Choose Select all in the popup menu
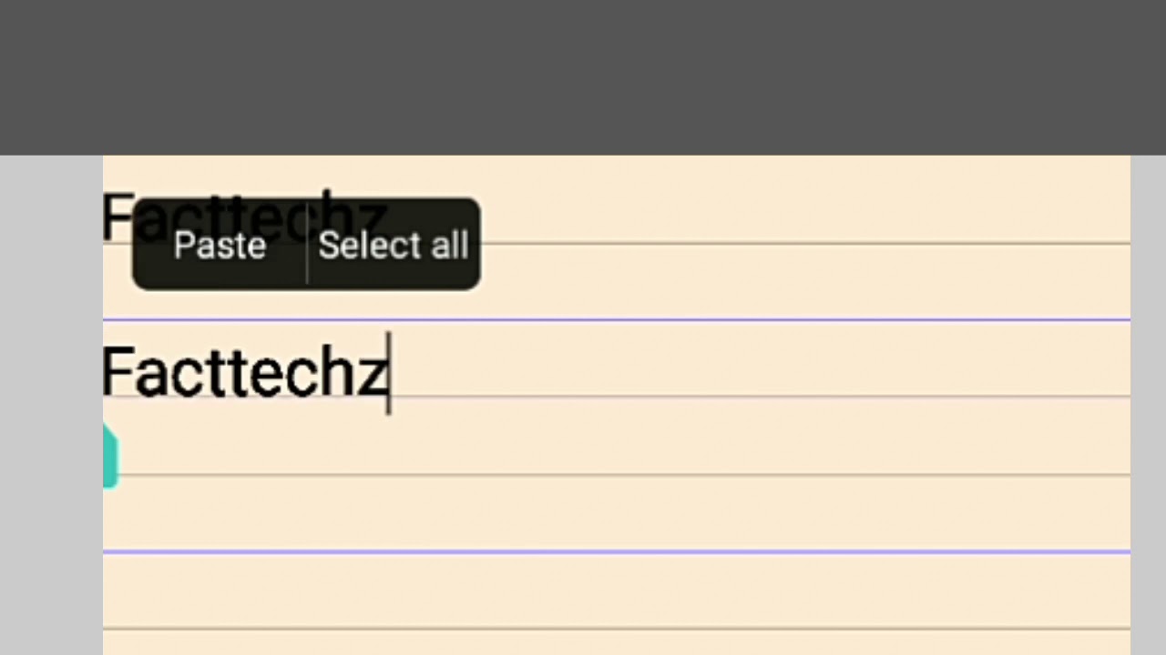The width and height of the screenshot is (1166, 655). click(x=394, y=245)
